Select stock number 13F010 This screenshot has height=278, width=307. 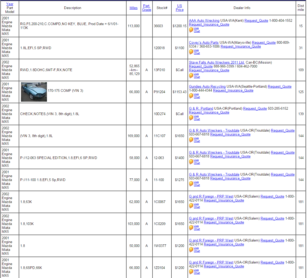pos(159,70)
